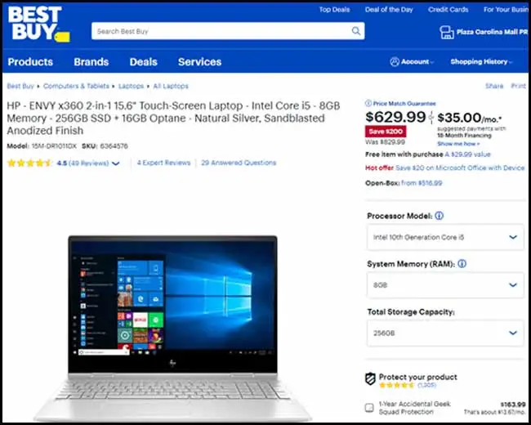Viewport: 531px width, 425px height.
Task: Expand the reviews rating chevron
Action: pyautogui.click(x=115, y=163)
